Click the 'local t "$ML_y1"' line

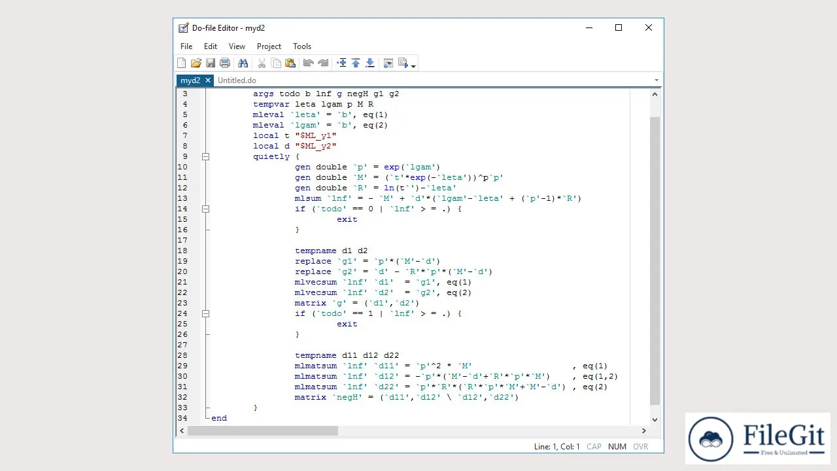coord(295,135)
